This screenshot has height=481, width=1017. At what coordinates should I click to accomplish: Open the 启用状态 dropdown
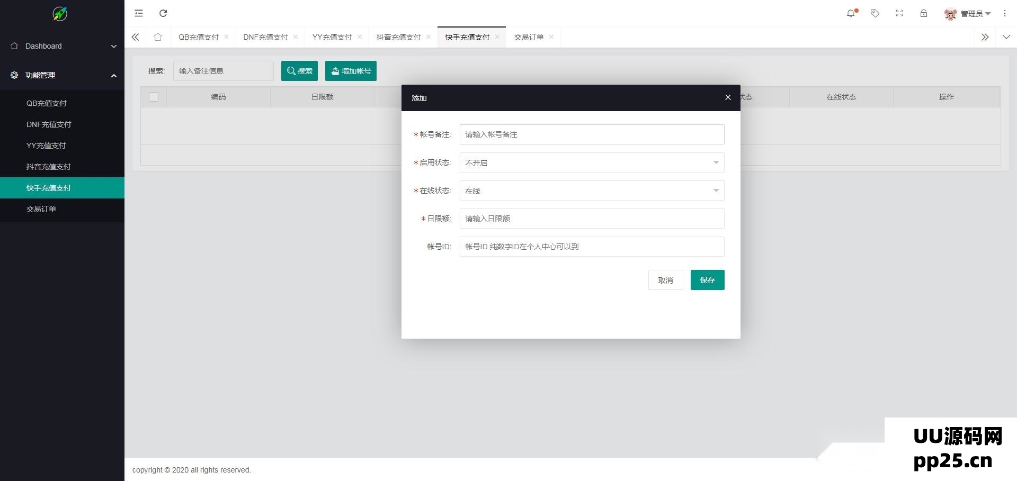coord(592,162)
